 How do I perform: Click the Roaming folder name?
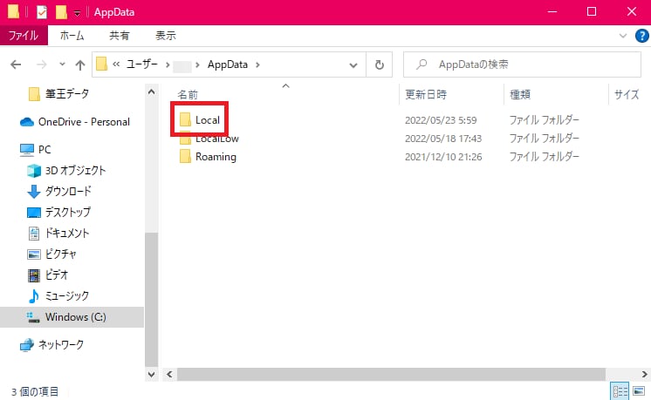coord(216,157)
